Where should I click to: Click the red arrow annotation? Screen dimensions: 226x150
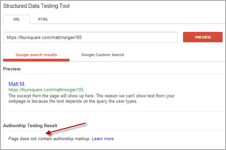pyautogui.click(x=66, y=128)
